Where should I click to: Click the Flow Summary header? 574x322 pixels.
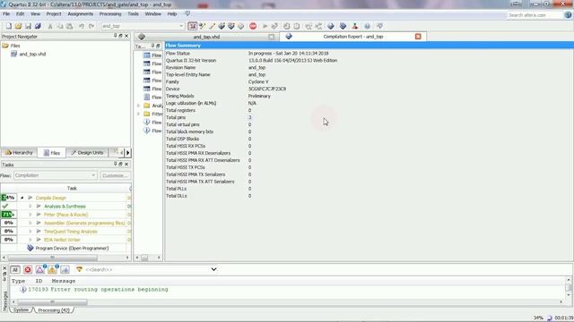(x=369, y=46)
